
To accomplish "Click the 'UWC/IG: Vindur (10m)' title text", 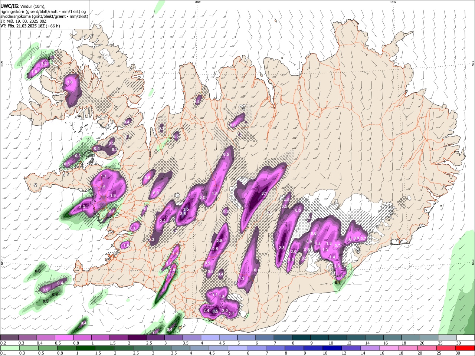I will click(x=23, y=6).
